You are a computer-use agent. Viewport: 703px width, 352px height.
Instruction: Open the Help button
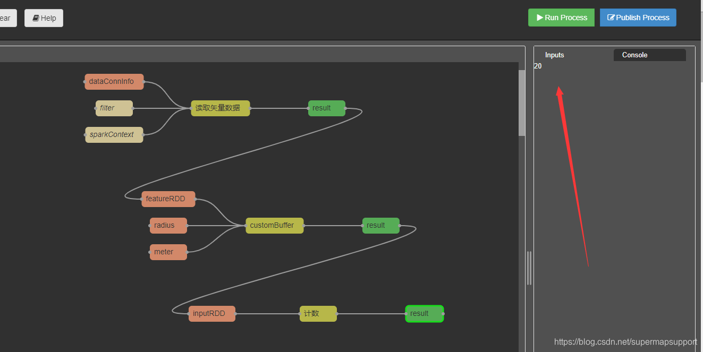tap(44, 18)
